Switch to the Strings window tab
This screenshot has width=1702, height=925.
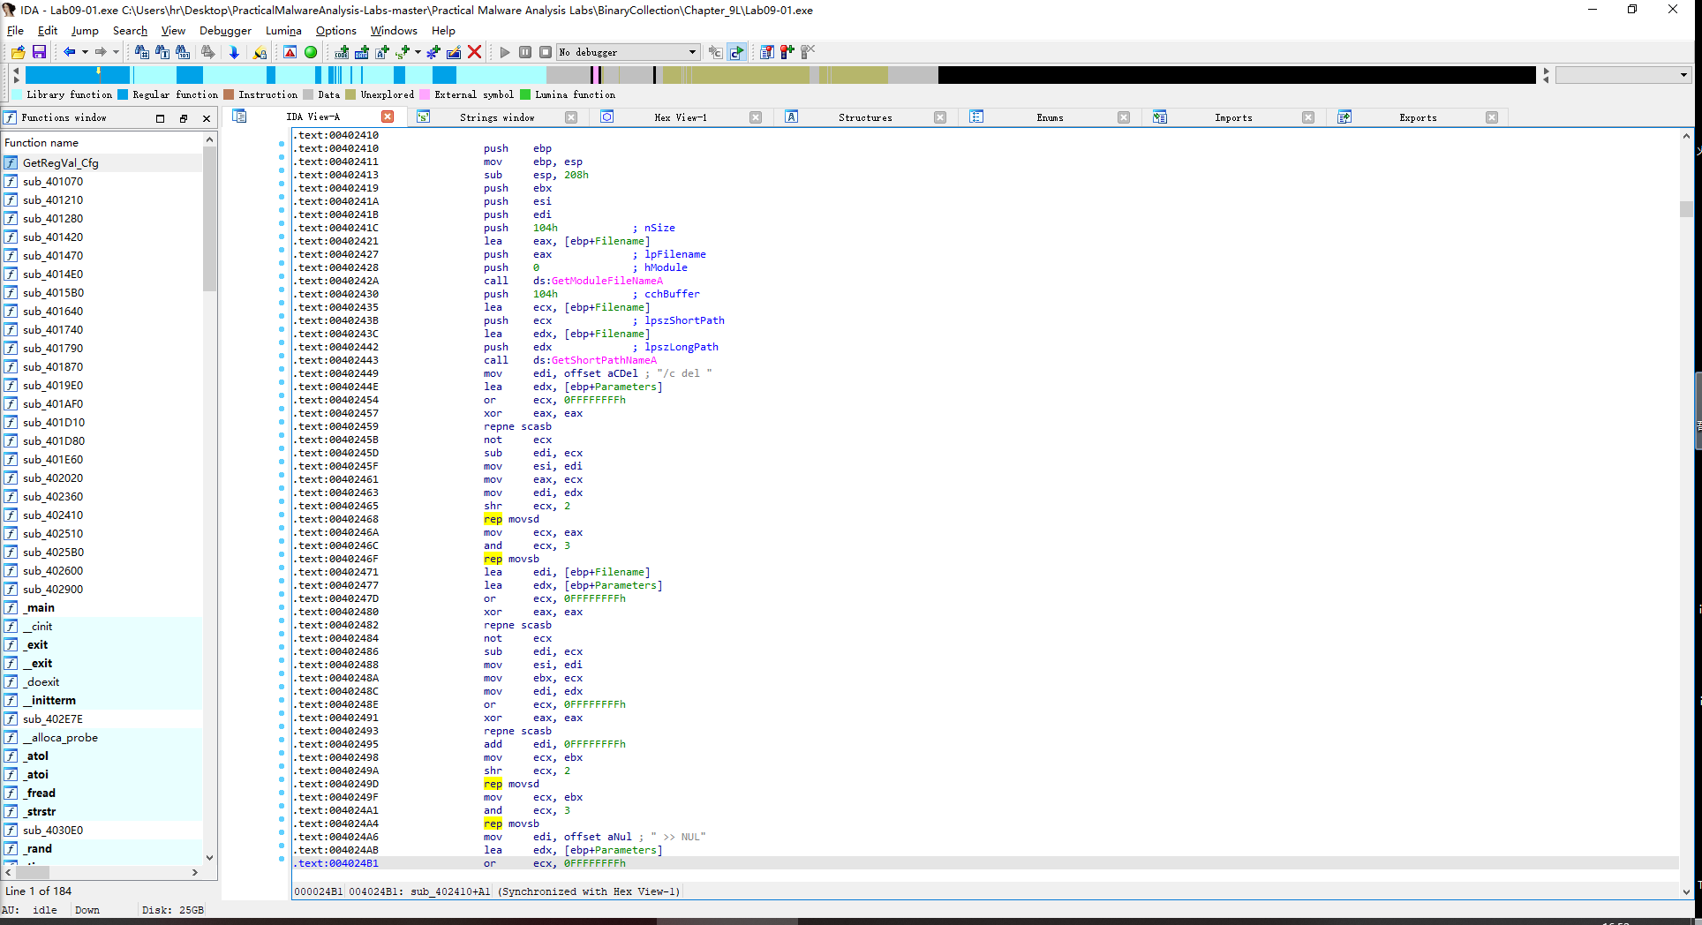click(496, 117)
